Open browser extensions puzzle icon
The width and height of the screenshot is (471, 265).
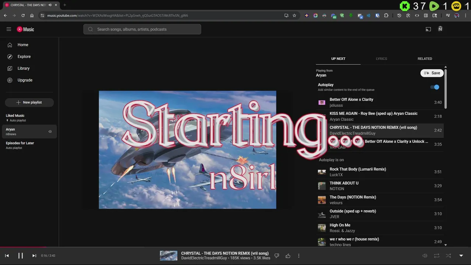coord(386,15)
